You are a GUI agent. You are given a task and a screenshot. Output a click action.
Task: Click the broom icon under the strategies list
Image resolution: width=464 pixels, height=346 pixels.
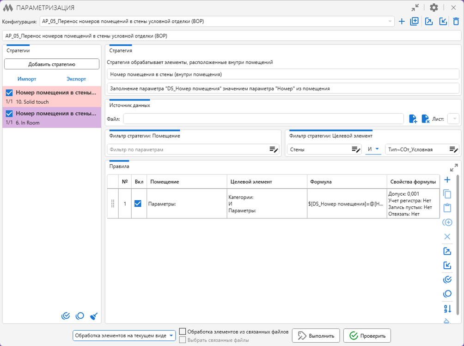coord(94,316)
